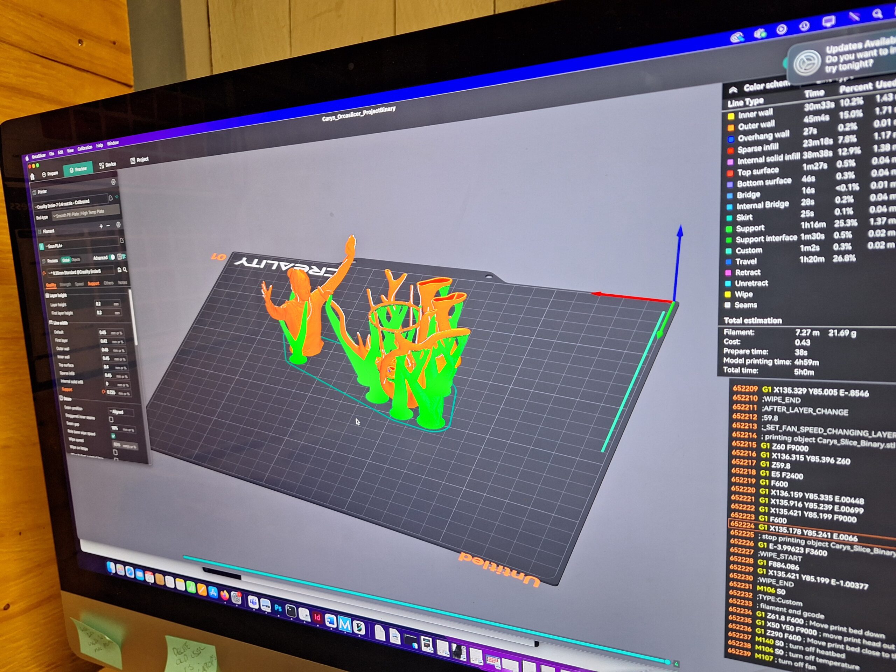
Task: Open the Strength settings tab
Action: pos(65,285)
